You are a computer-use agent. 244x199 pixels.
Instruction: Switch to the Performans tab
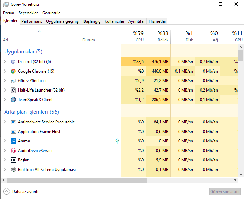[32, 21]
